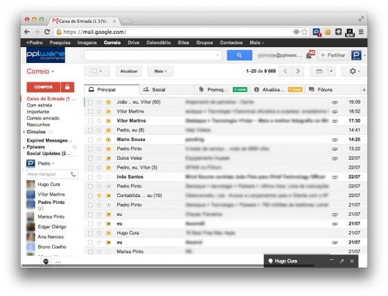The height and width of the screenshot is (296, 388).
Task: Switch to the Social tab
Action: (x=166, y=90)
